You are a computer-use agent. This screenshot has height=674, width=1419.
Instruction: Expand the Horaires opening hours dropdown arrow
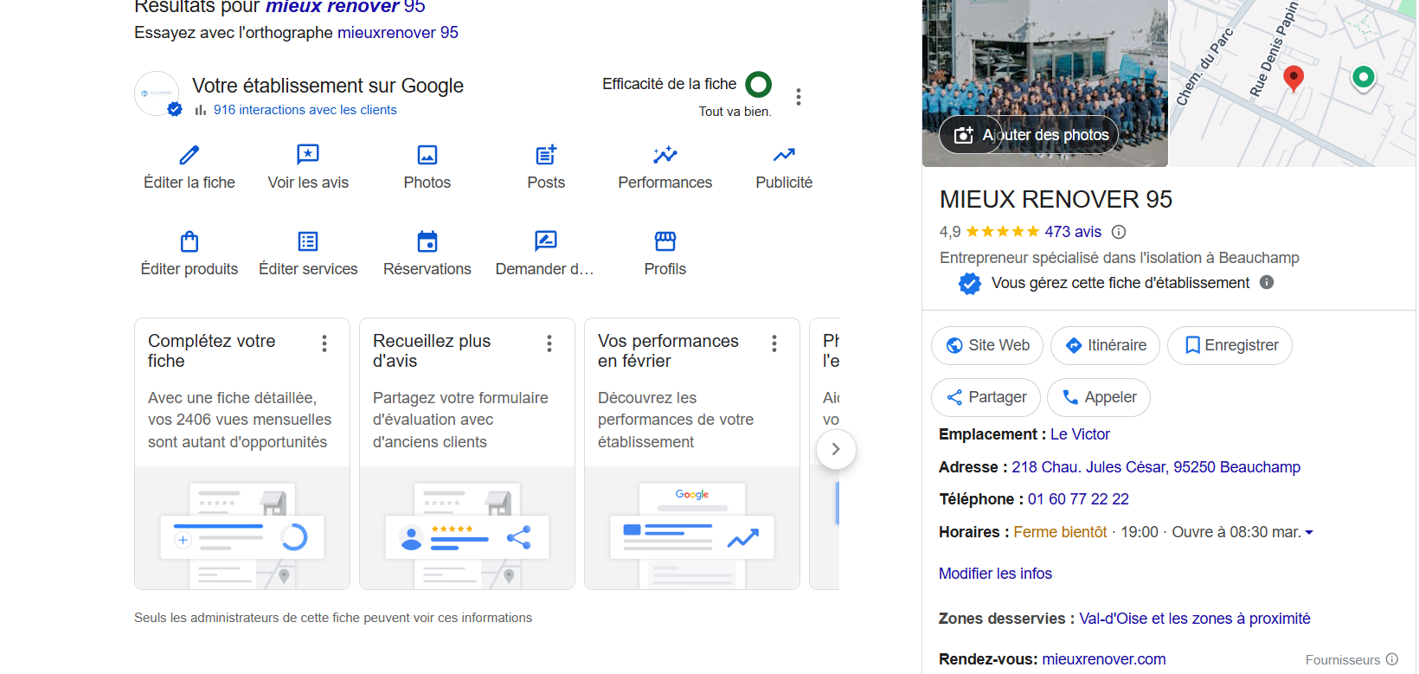tap(1309, 533)
